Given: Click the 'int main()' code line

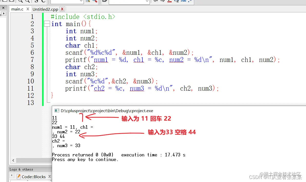Looking at the screenshot, I should [71, 24].
